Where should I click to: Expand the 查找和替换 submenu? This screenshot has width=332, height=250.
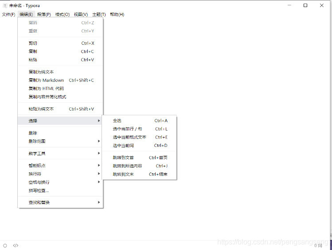[61, 202]
